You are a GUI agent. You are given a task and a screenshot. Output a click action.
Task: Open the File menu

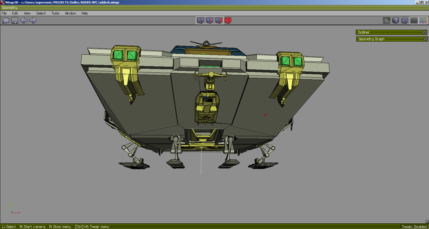coord(4,13)
